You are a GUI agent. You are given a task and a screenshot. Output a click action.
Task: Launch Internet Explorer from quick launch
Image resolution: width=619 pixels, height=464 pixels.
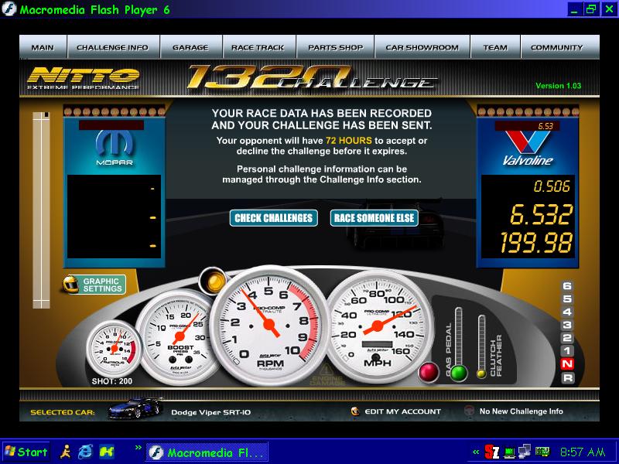coord(85,452)
